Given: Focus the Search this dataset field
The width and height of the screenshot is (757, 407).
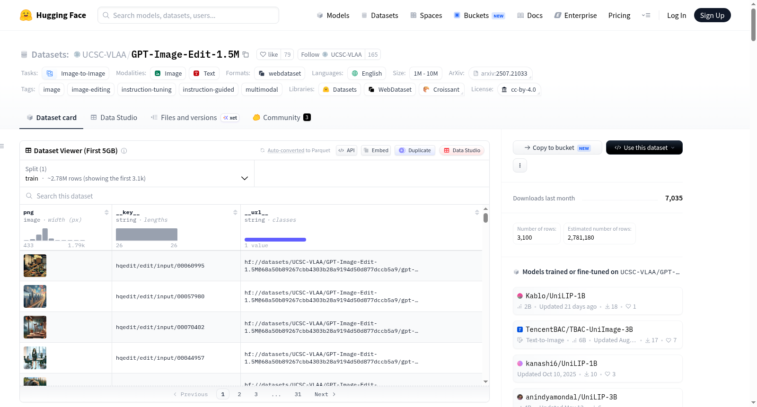Looking at the screenshot, I should pyautogui.click(x=255, y=196).
